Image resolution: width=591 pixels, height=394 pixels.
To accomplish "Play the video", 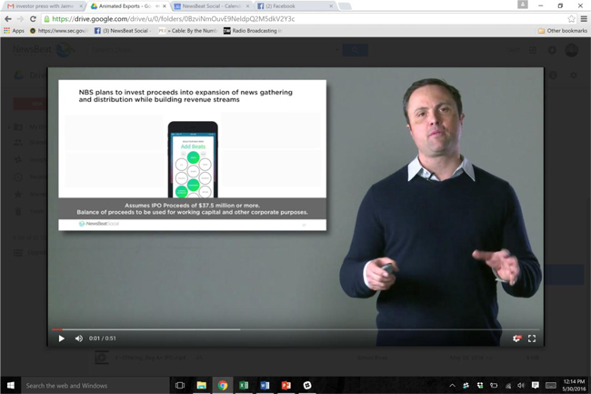I will pyautogui.click(x=62, y=338).
